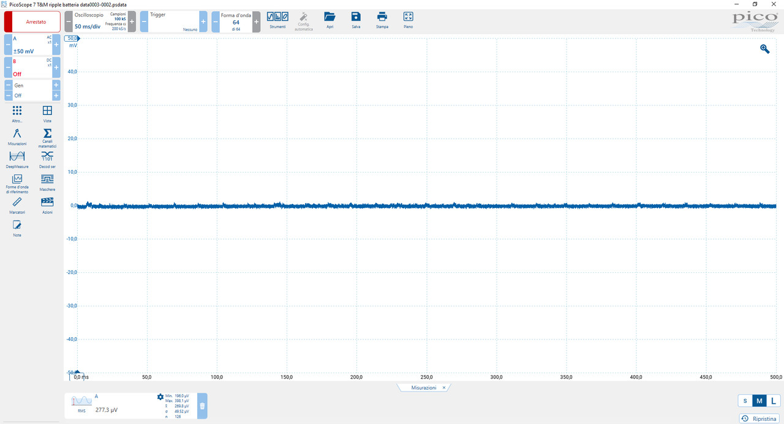The image size is (784, 424).
Task: Click the Arrestato run/stop button
Action: (32, 21)
